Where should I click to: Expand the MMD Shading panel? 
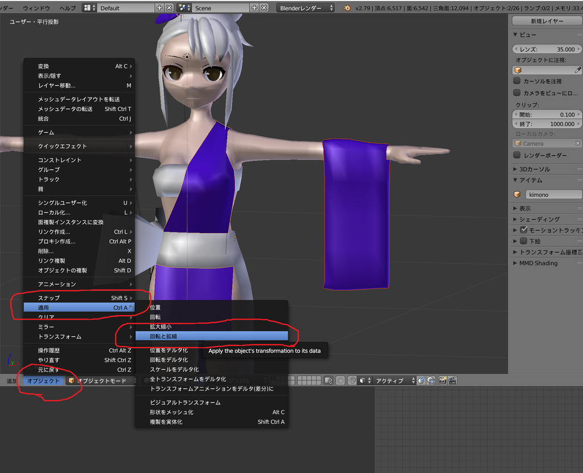(x=515, y=263)
